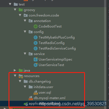
Task: Open UserServiceImplSpec file
Action: click(x=55, y=59)
